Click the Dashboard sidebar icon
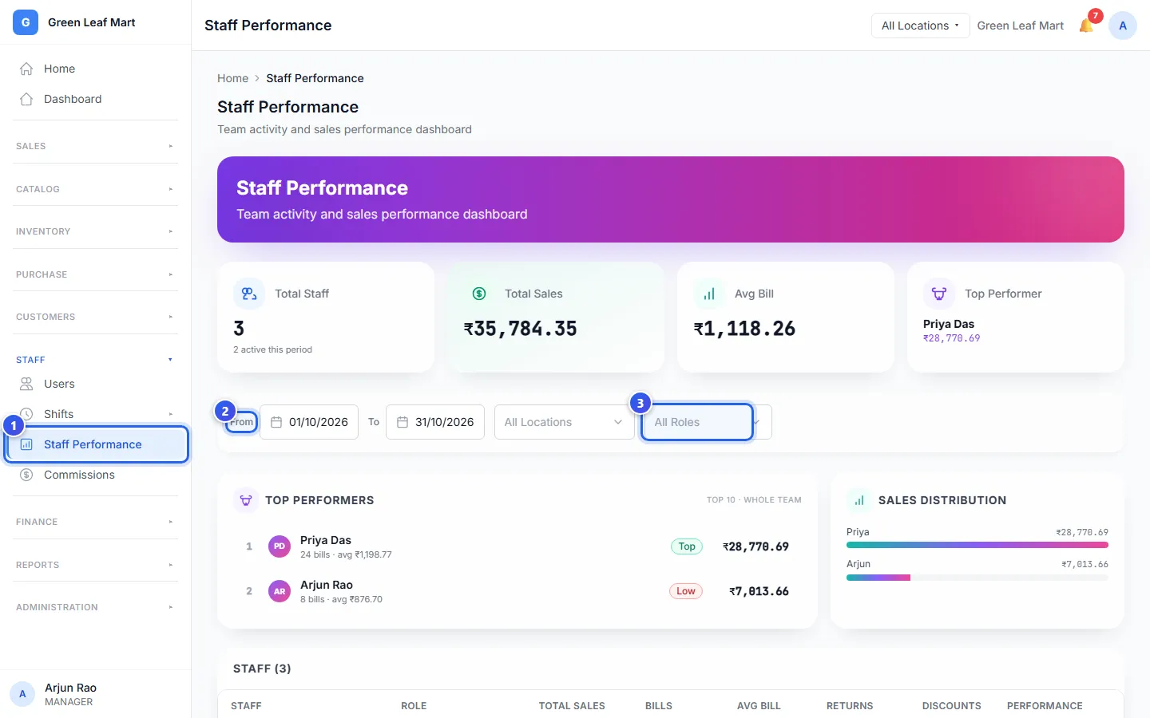Viewport: 1150px width, 718px height. 26,99
